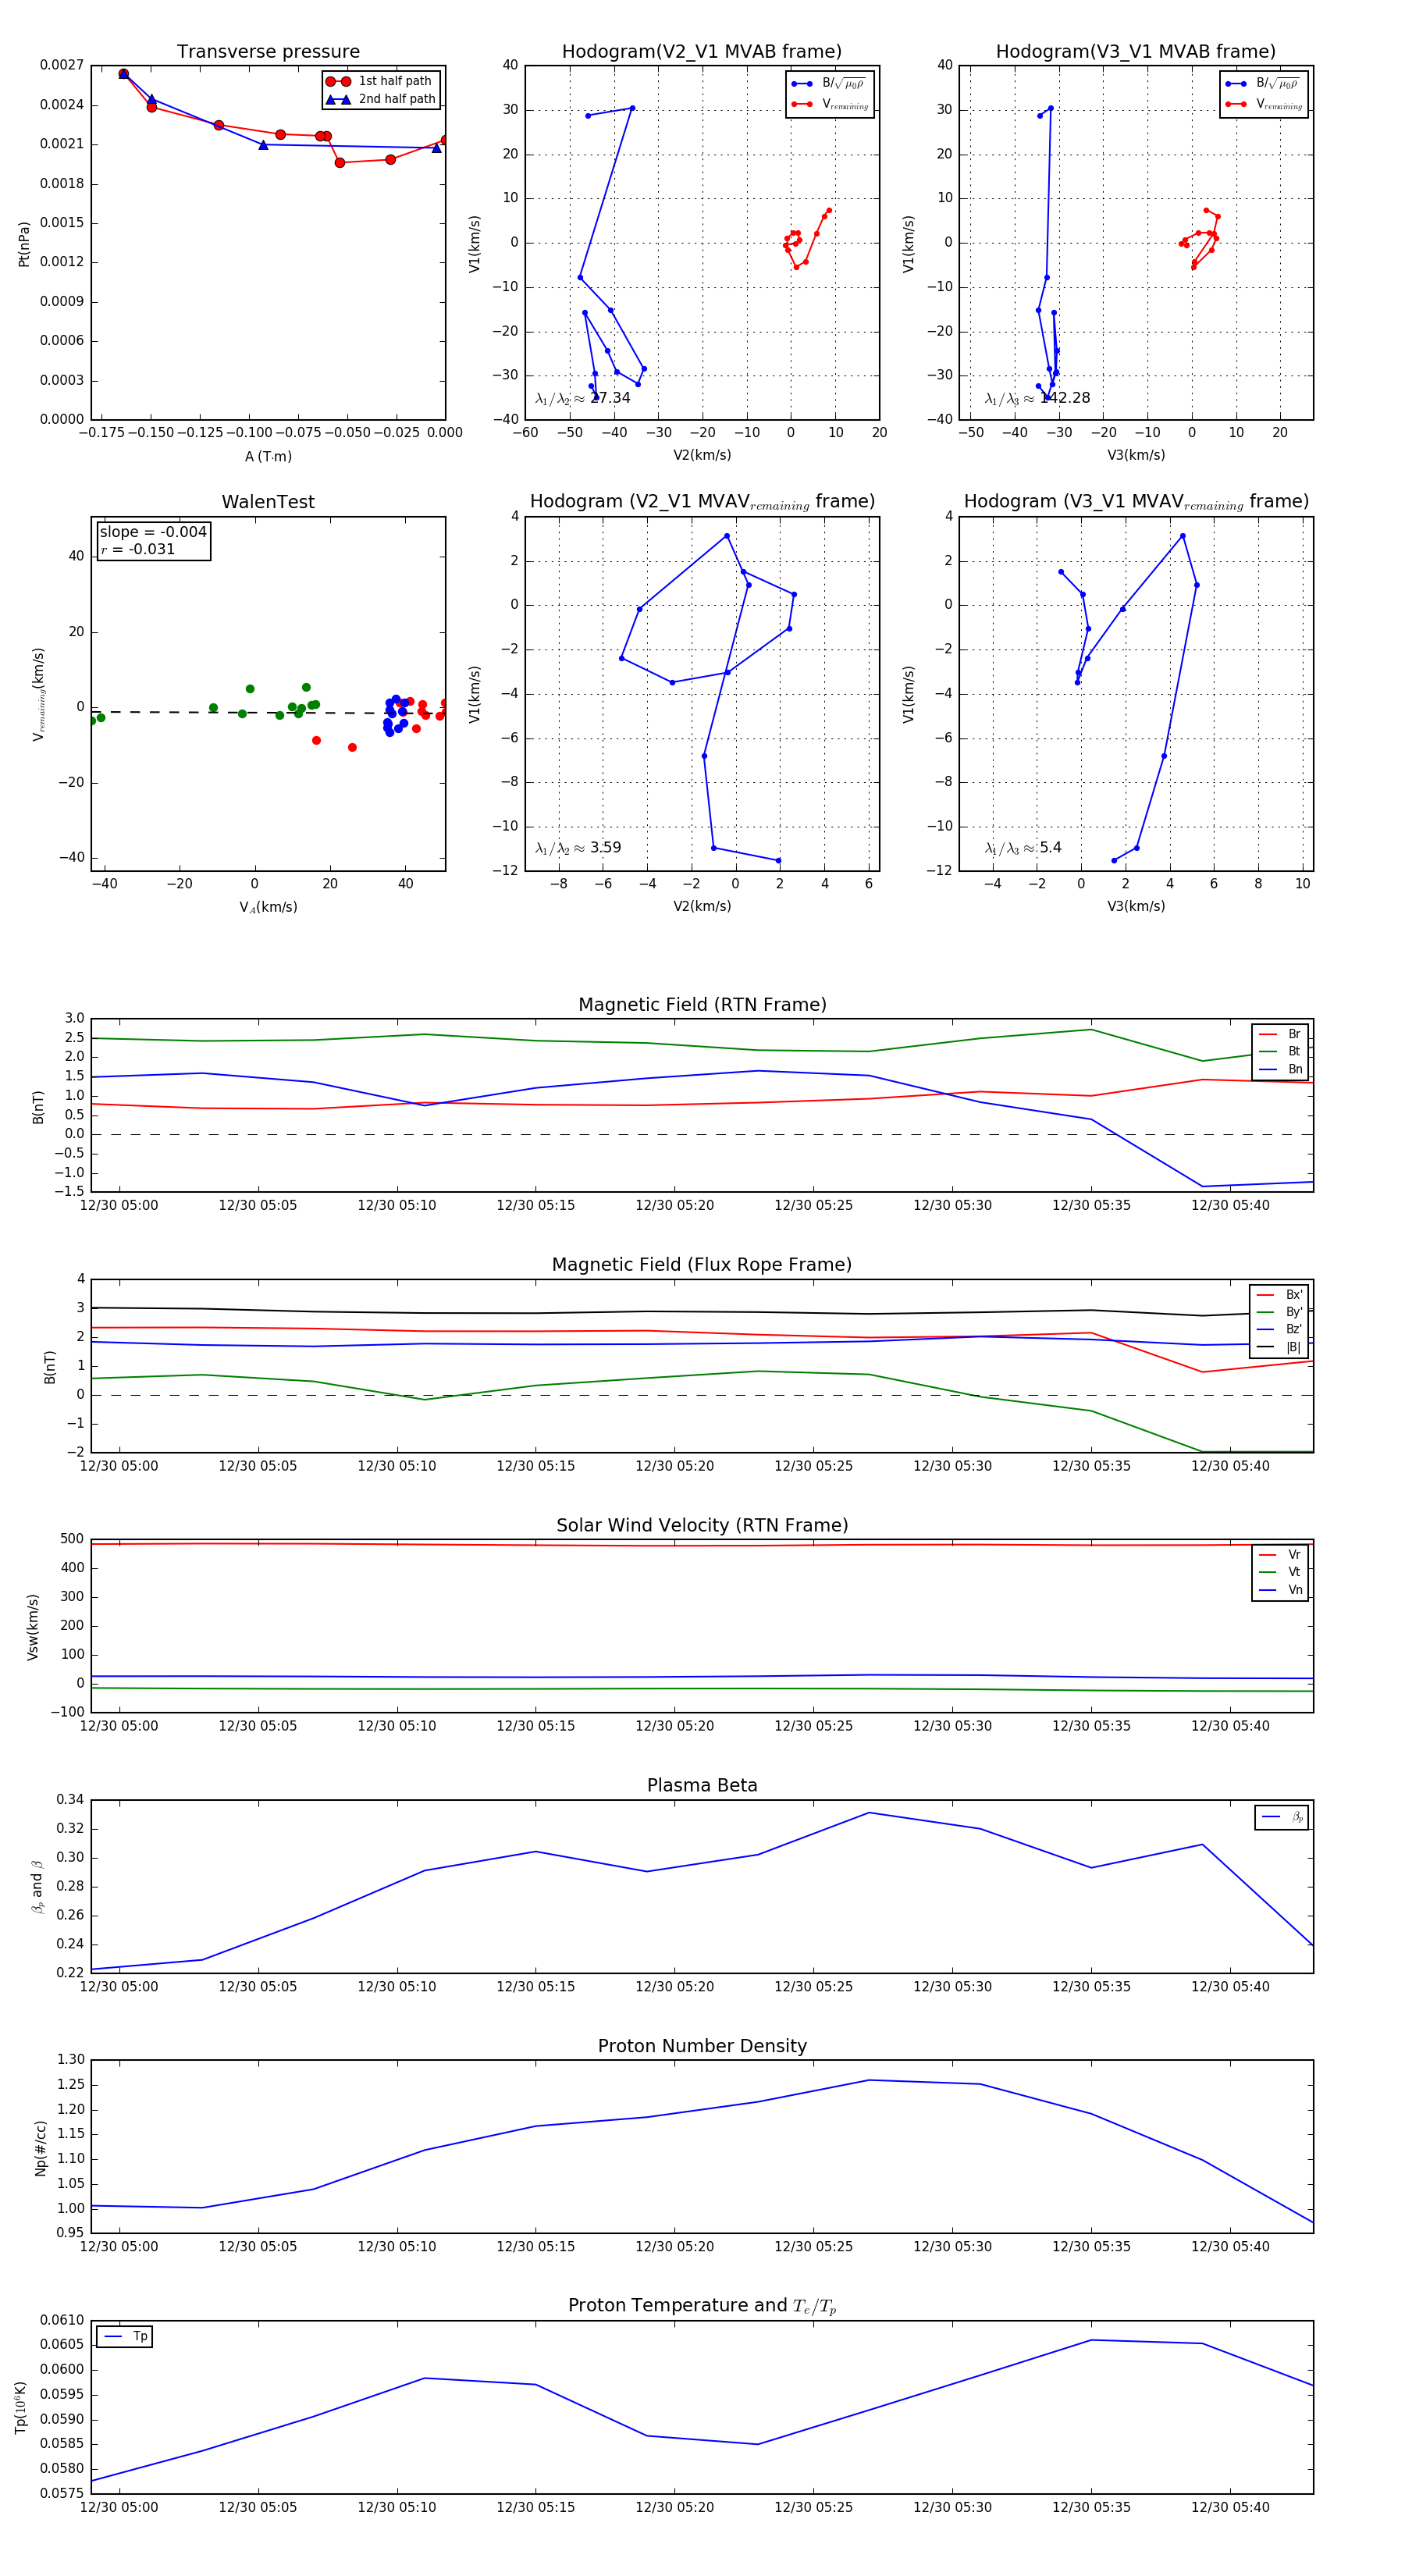Click the "βp and β" y-axis label
The height and width of the screenshot is (2576, 1405).
pos(37,1887)
